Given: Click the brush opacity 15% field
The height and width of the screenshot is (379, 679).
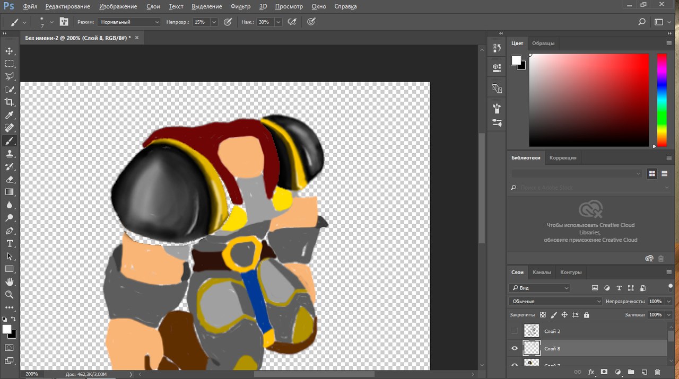Looking at the screenshot, I should (201, 22).
